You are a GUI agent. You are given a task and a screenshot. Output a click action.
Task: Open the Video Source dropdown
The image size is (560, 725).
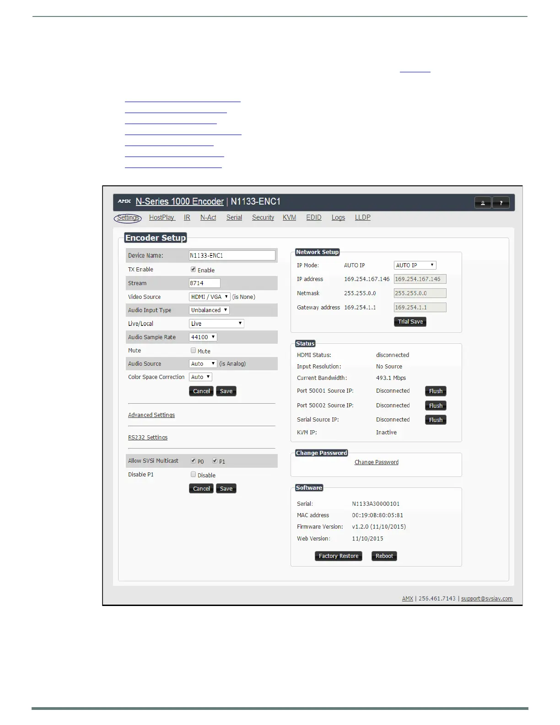coord(210,297)
